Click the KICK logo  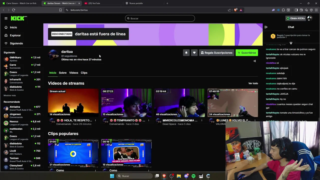[x=19, y=18]
